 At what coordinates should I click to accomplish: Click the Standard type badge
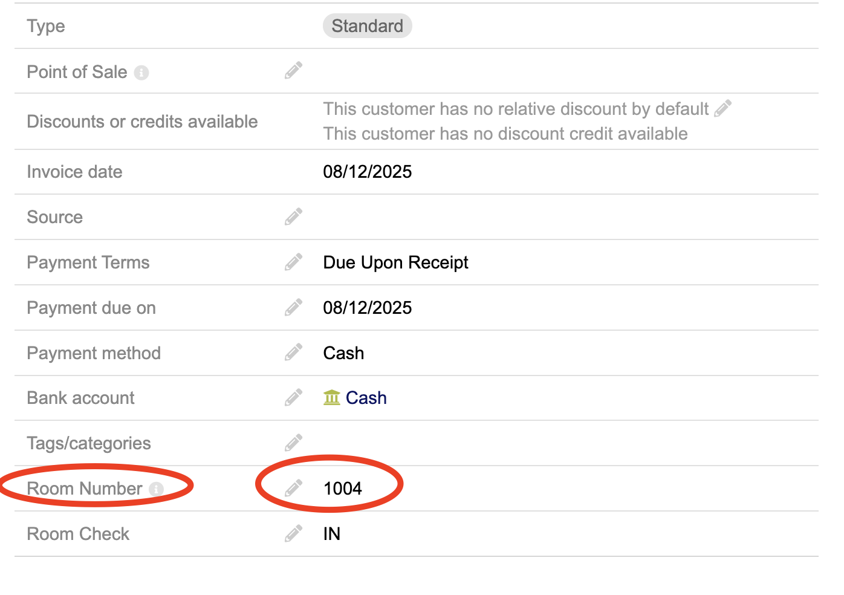367,26
